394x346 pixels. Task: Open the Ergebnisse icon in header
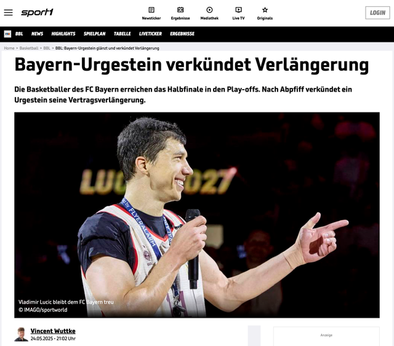pos(180,10)
